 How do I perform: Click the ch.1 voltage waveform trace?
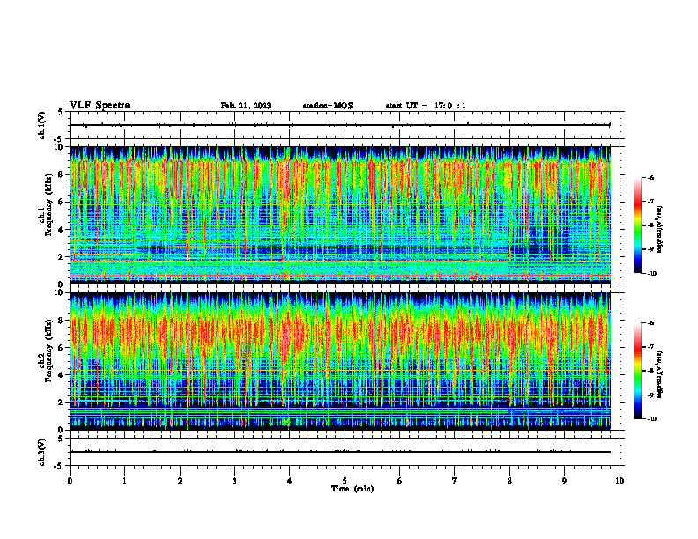[340, 125]
